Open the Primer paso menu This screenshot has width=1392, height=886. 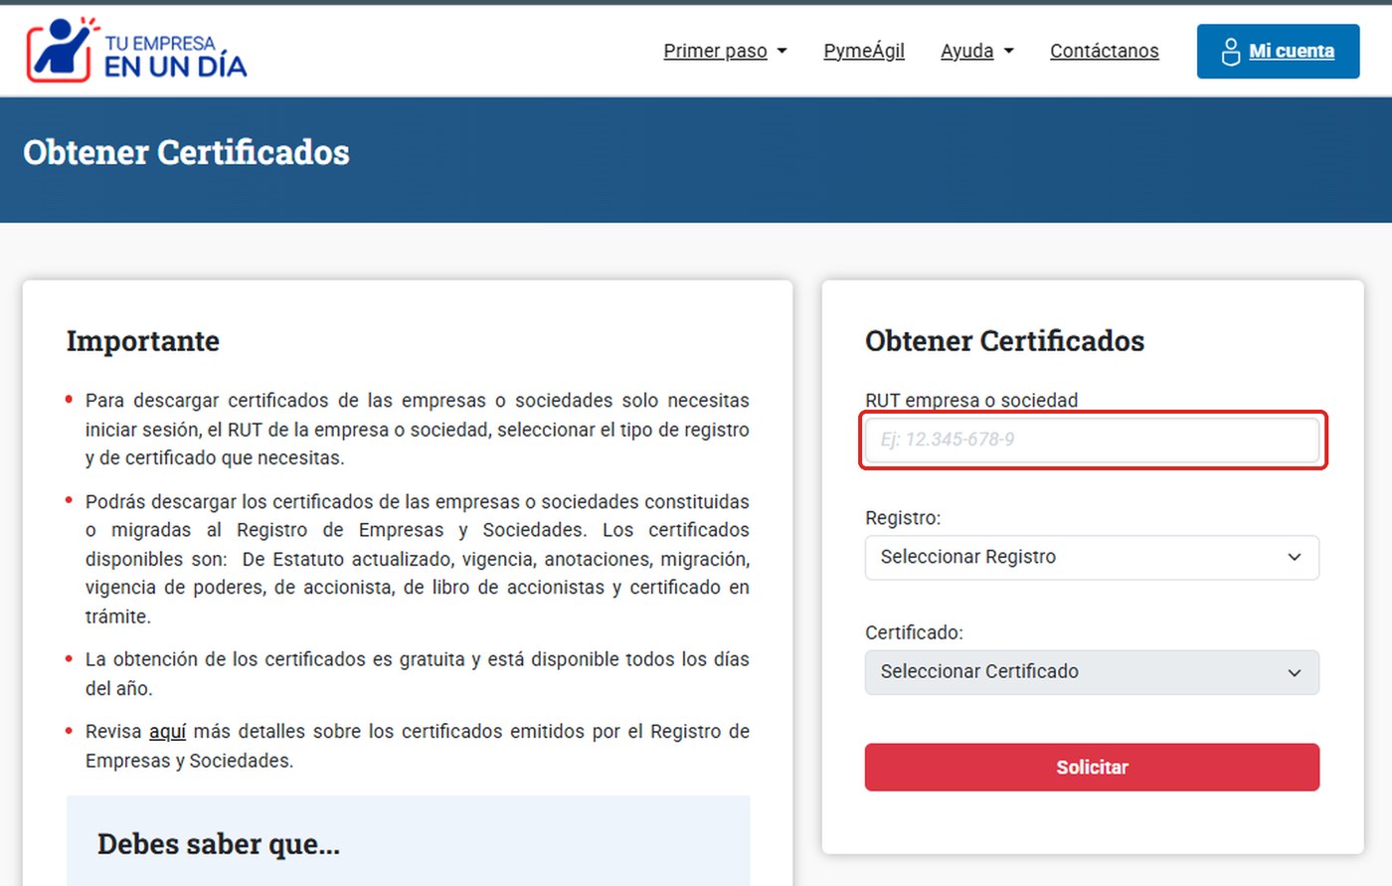tap(725, 51)
